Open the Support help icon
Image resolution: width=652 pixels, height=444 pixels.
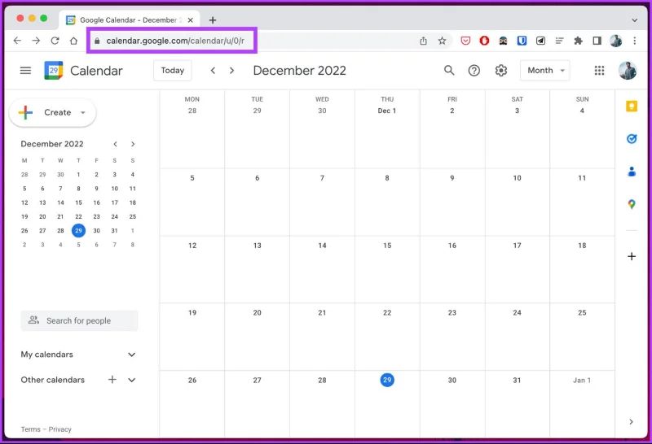pos(474,71)
